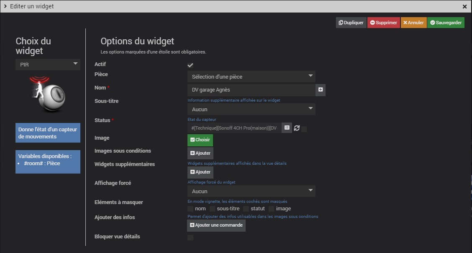472x253 pixels.
Task: Toggle the Actif checkmark
Action: (x=190, y=65)
